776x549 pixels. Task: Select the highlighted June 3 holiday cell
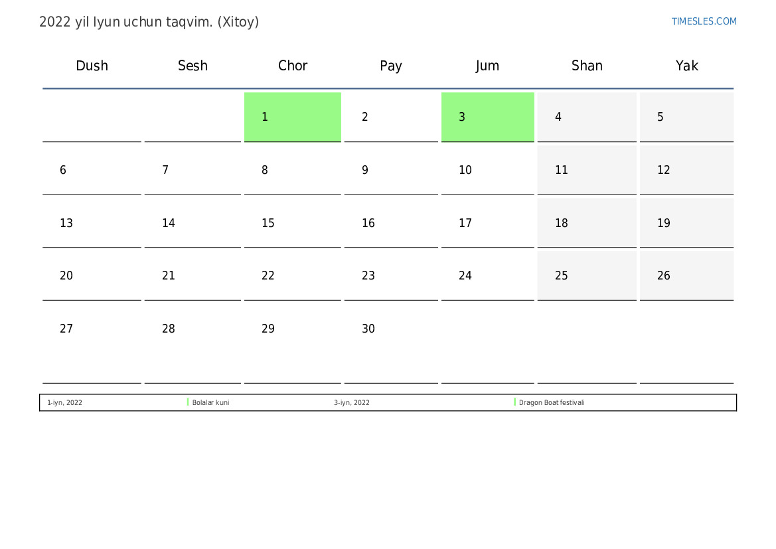point(487,117)
